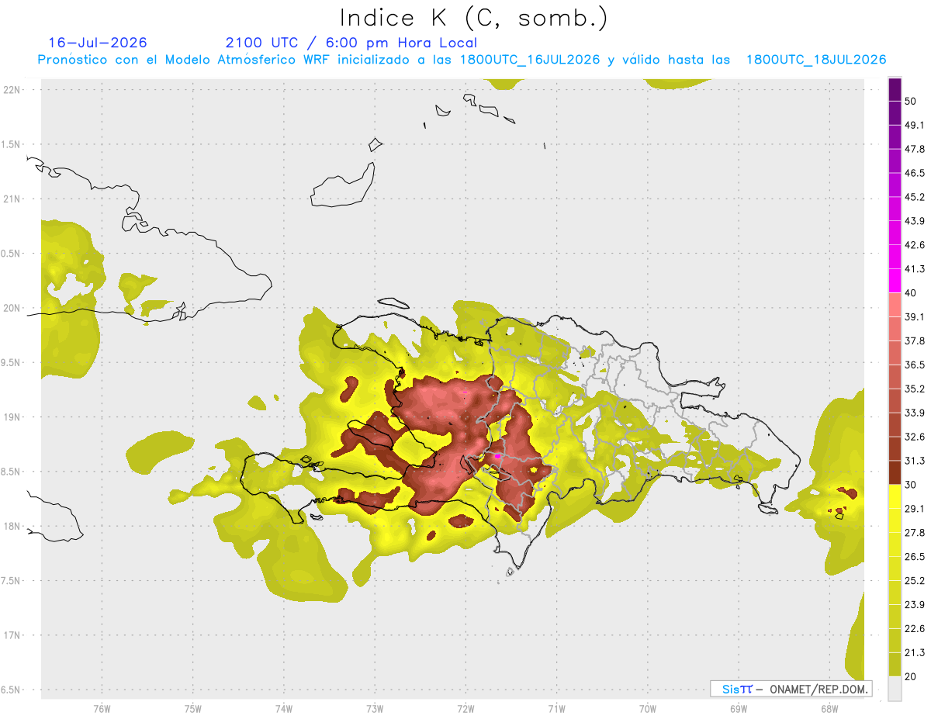Click the colorbar value 26.5

point(915,556)
